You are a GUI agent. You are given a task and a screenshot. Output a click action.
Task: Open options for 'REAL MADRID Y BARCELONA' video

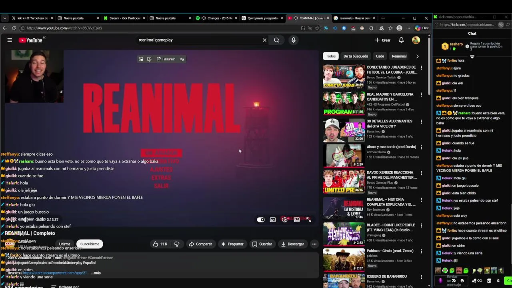[421, 95]
